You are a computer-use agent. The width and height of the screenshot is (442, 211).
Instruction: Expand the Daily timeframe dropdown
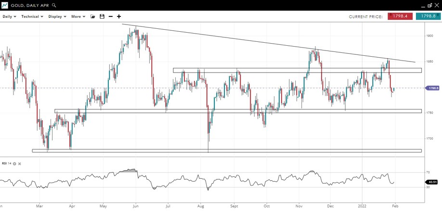pos(9,16)
